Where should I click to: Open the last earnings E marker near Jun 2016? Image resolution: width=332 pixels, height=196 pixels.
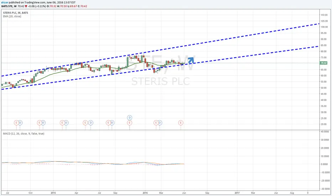181,123
